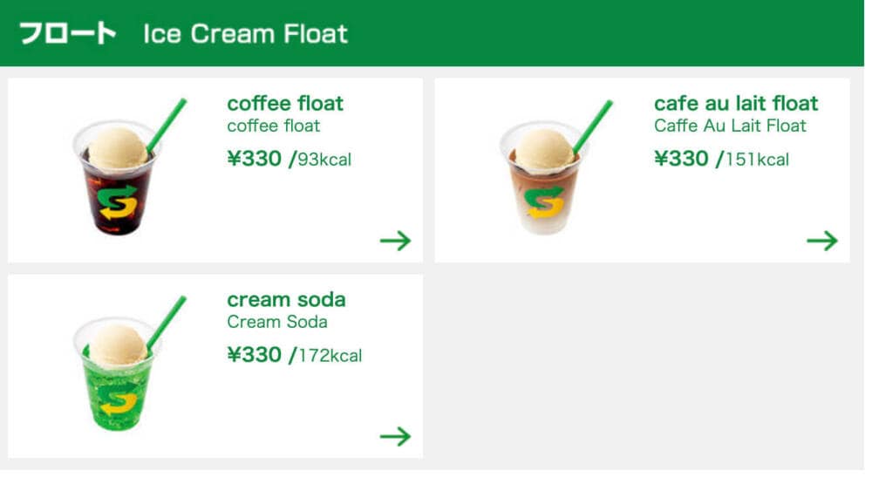Click the 'Ice Cream Float' header text
Viewport: 872px width, 477px height.
click(x=245, y=34)
